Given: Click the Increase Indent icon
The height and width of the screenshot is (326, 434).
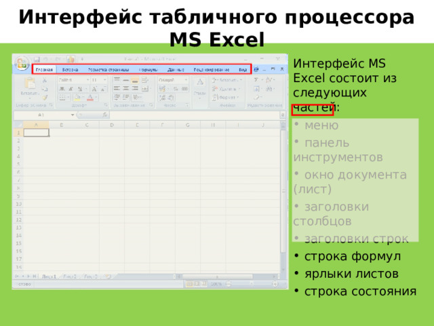Looking at the screenshot, I should tap(126, 97).
